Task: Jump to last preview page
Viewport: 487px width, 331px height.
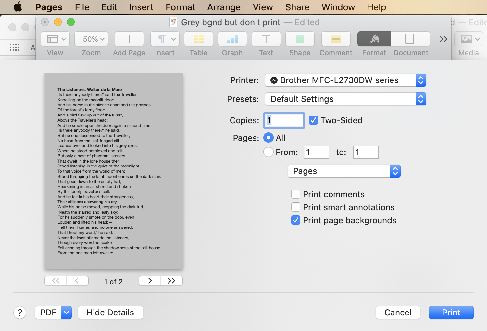Action: click(x=171, y=281)
